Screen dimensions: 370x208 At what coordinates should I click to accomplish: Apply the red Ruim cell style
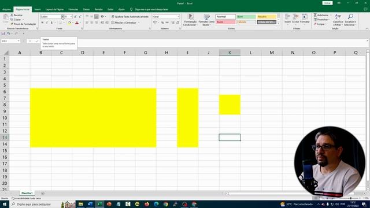pos(225,22)
